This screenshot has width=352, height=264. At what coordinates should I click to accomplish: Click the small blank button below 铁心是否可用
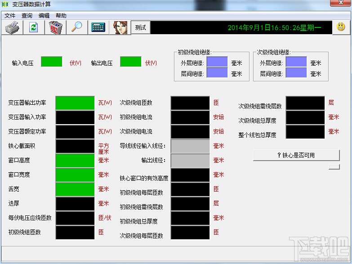pos(334,166)
